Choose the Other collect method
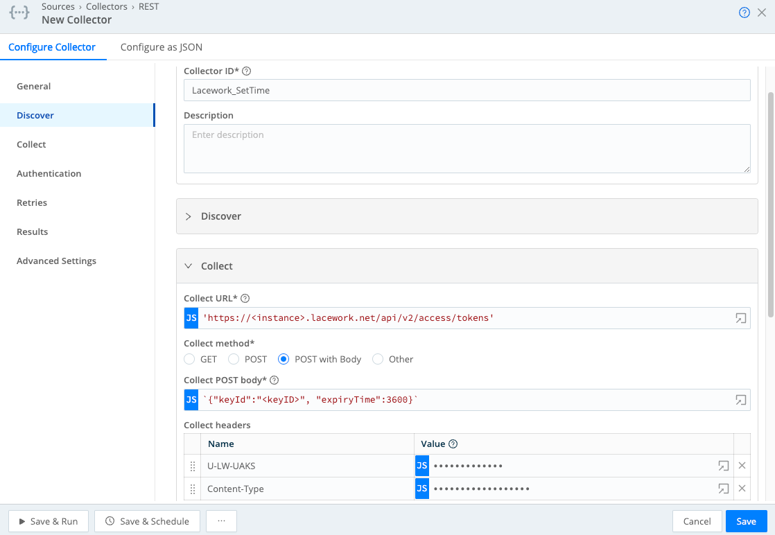The image size is (775, 535). coord(378,359)
